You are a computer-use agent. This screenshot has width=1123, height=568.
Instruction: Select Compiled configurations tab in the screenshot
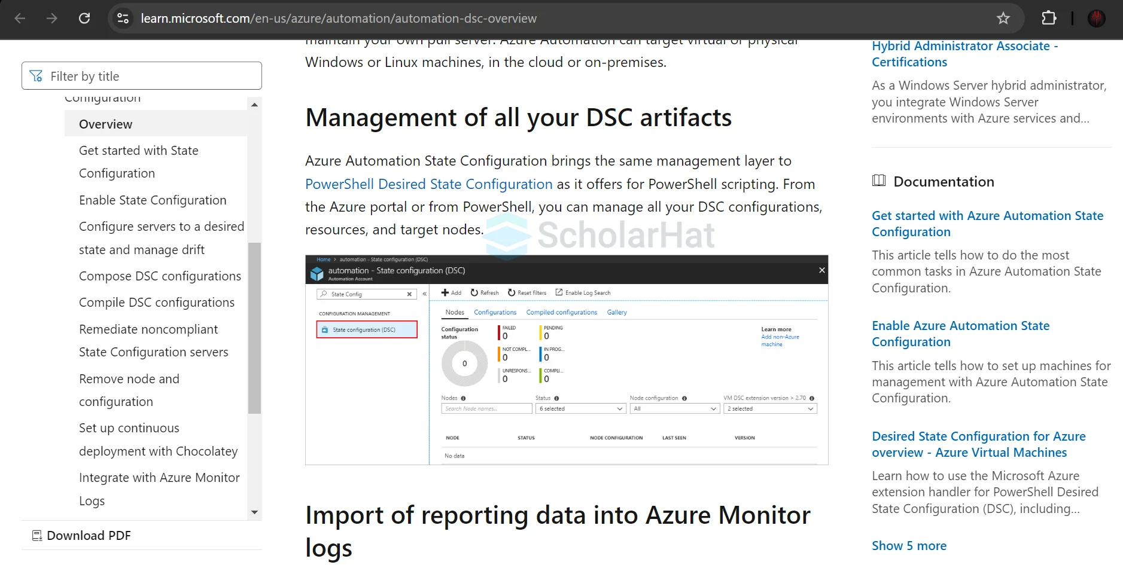click(x=561, y=312)
